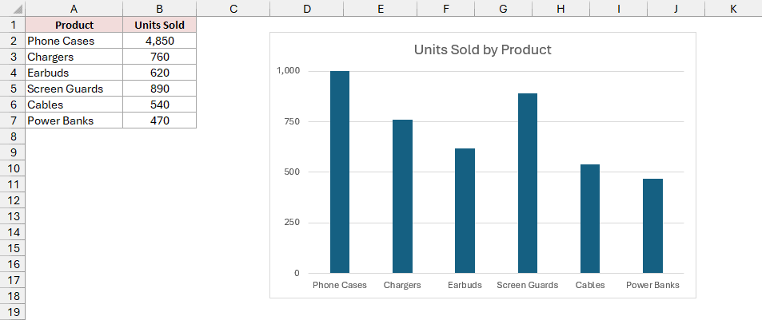This screenshot has height=320, width=762.
Task: Click the Phone Cases cell
Action: pos(74,41)
